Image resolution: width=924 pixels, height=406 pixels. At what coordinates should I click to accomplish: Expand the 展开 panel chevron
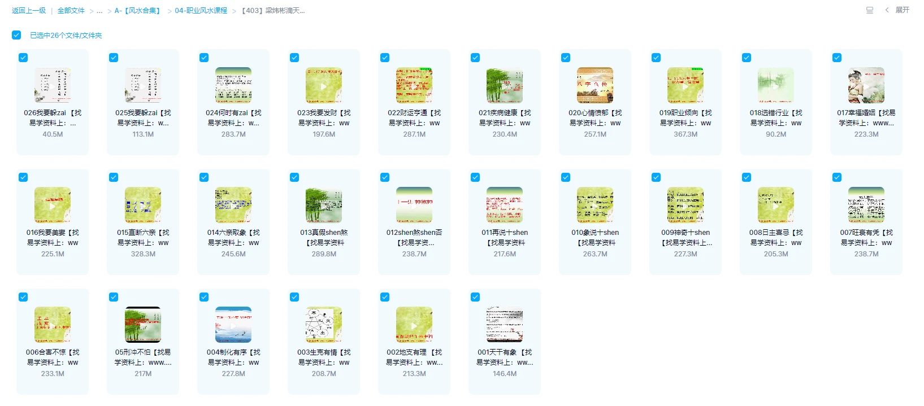pos(887,10)
